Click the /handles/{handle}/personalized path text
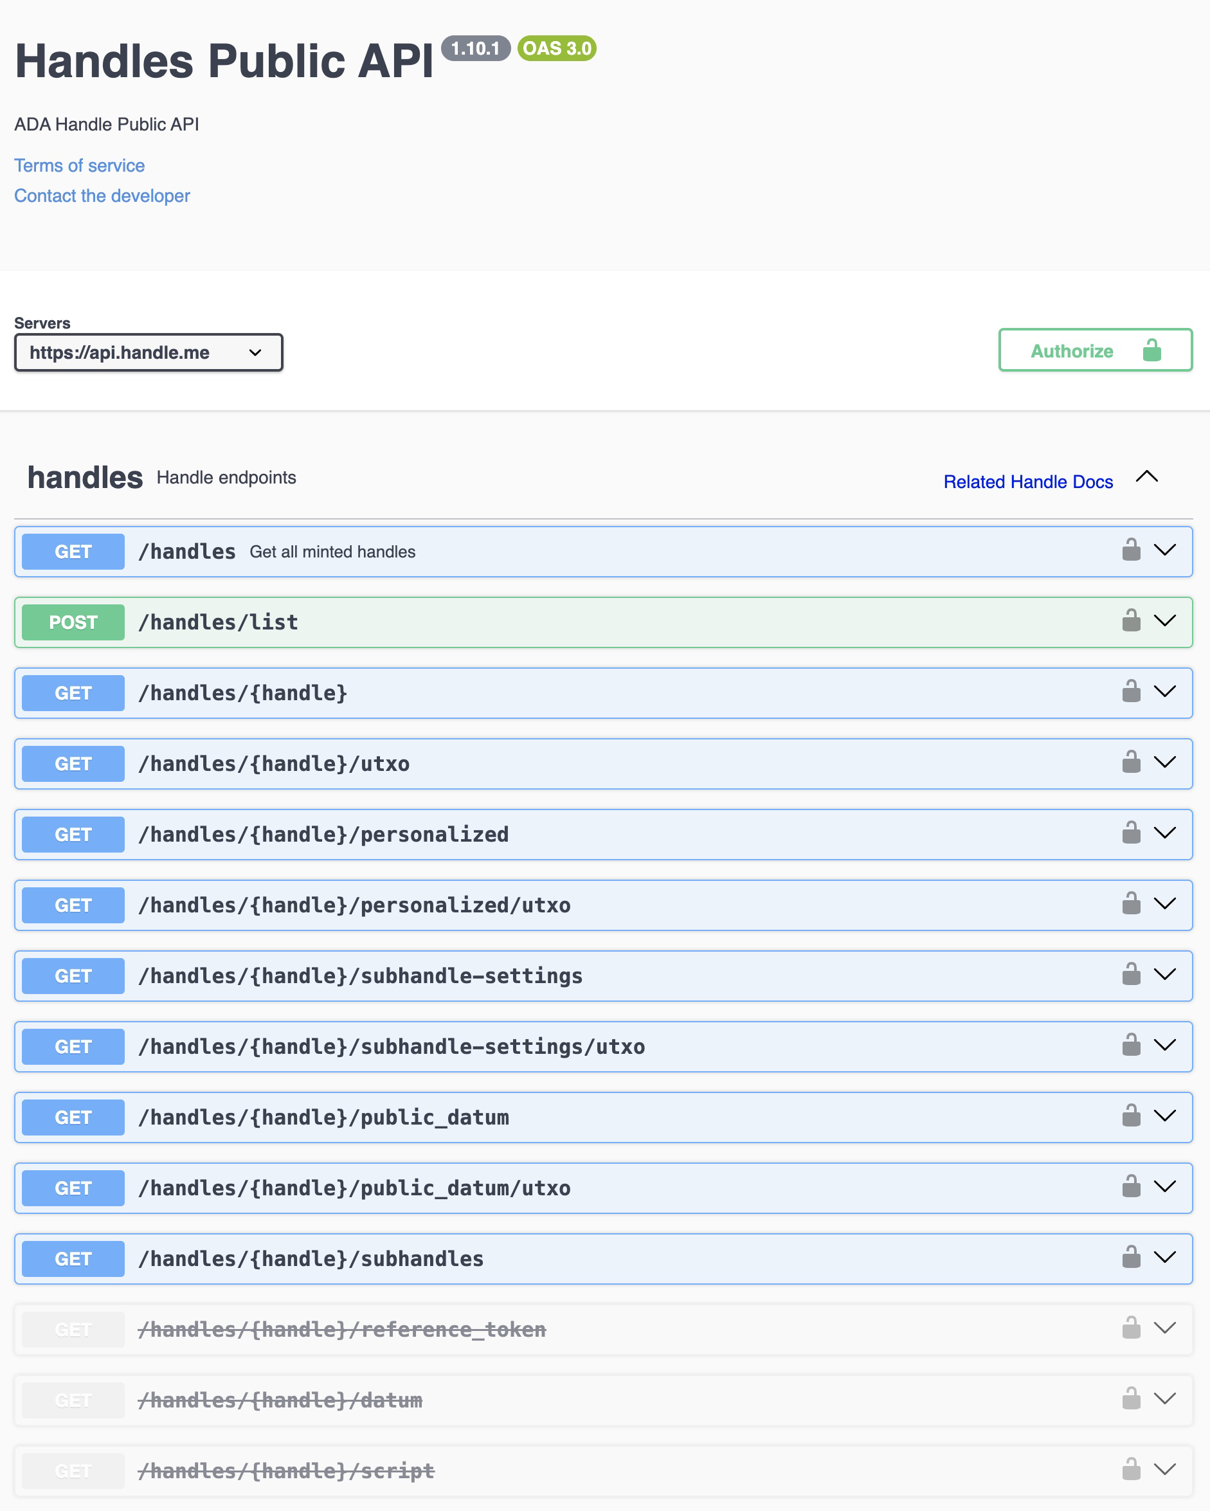 point(323,835)
